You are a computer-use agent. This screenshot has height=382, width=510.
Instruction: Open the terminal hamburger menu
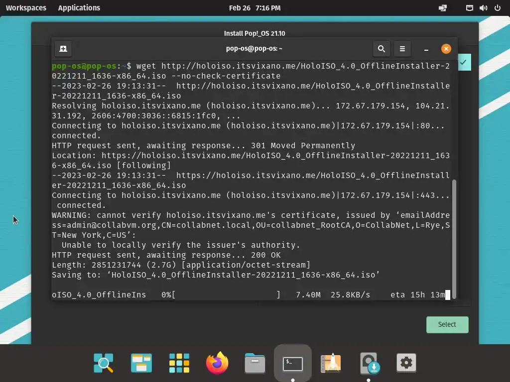[x=402, y=49]
